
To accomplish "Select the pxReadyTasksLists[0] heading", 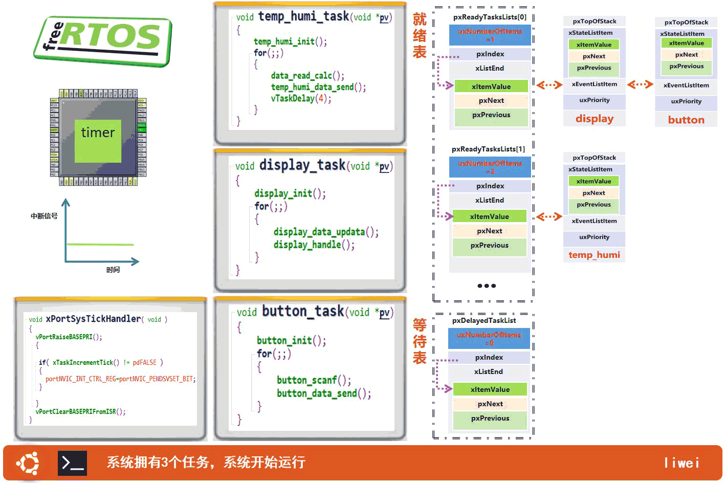I will [490, 17].
